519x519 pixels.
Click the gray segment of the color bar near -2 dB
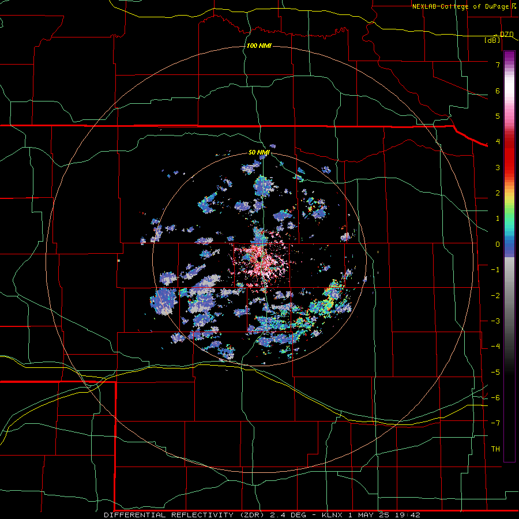tap(509, 296)
